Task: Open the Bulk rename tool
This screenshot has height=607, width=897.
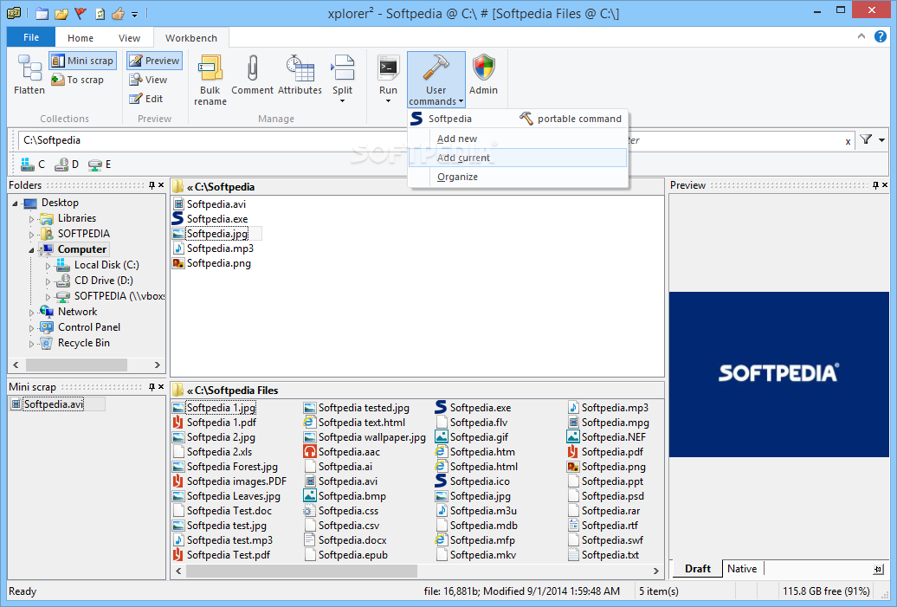Action: coord(210,80)
